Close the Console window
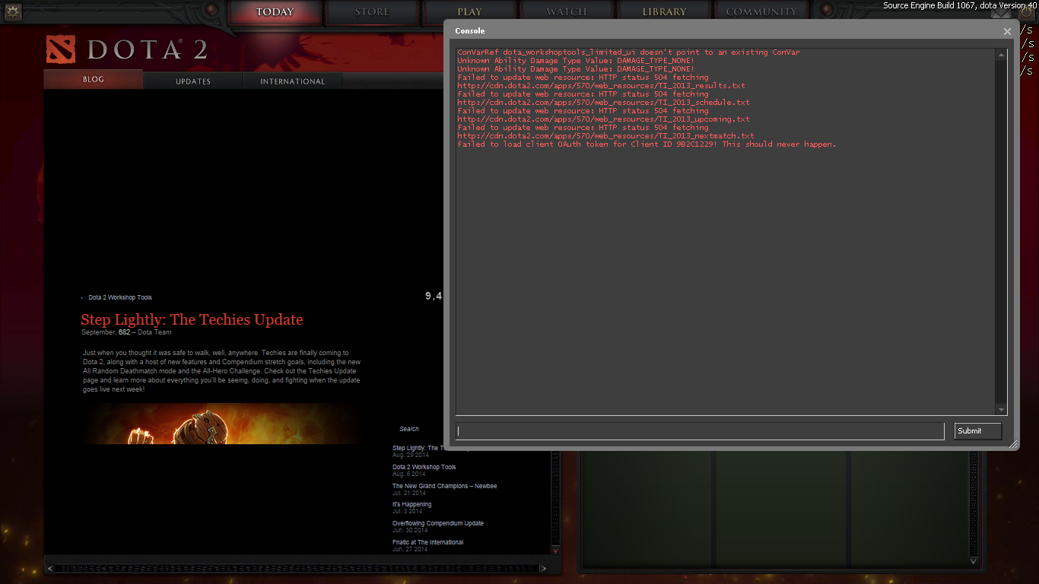1039x584 pixels. coord(1007,32)
